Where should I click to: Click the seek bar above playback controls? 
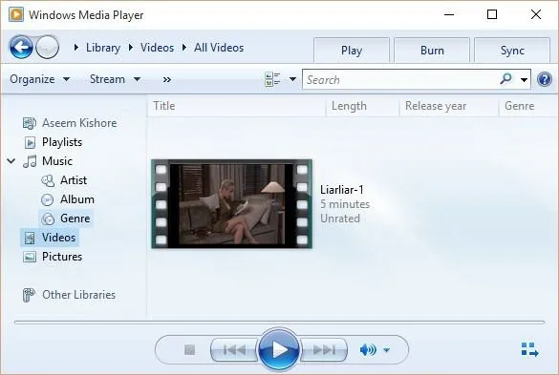[279, 323]
